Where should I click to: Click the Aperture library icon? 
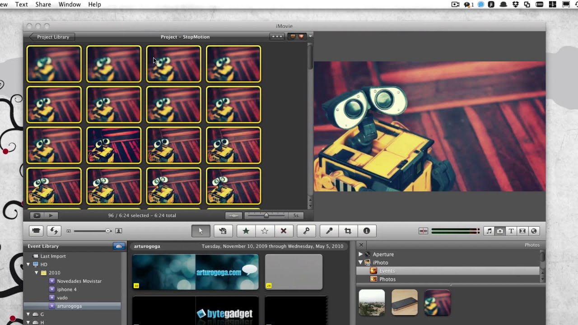(x=367, y=254)
